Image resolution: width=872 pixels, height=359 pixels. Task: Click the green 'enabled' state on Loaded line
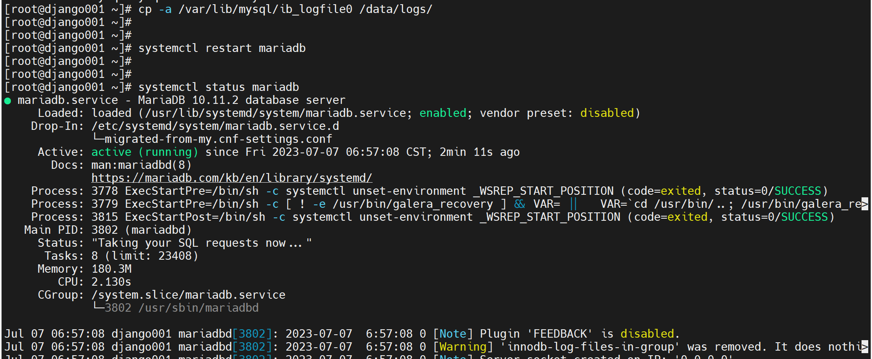point(442,113)
